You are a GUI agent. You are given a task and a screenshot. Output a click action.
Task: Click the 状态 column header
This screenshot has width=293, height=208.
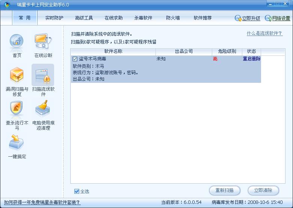pyautogui.click(x=252, y=51)
